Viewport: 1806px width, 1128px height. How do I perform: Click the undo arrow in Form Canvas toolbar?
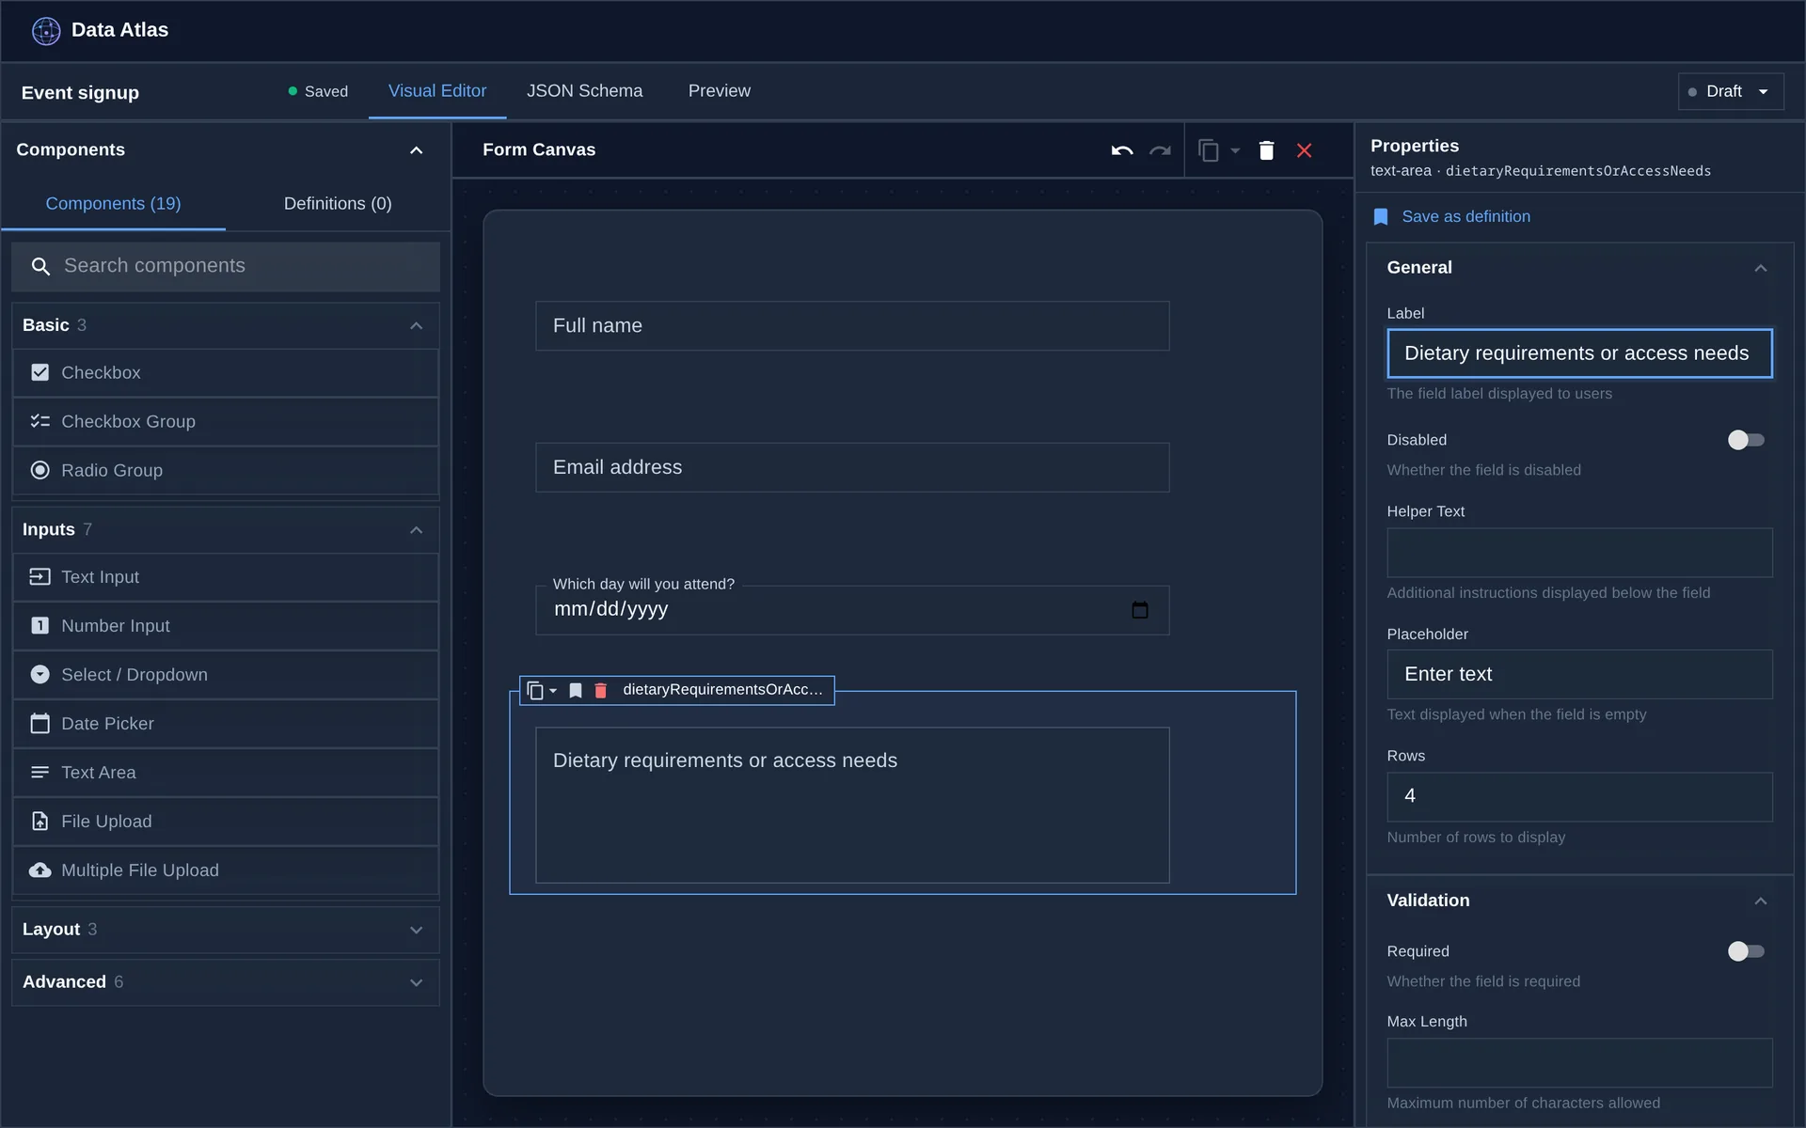pyautogui.click(x=1121, y=150)
